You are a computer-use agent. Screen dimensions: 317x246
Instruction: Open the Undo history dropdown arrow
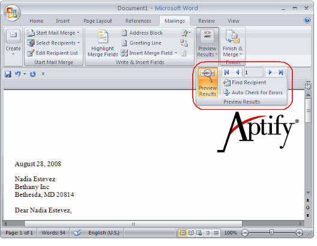(x=25, y=74)
